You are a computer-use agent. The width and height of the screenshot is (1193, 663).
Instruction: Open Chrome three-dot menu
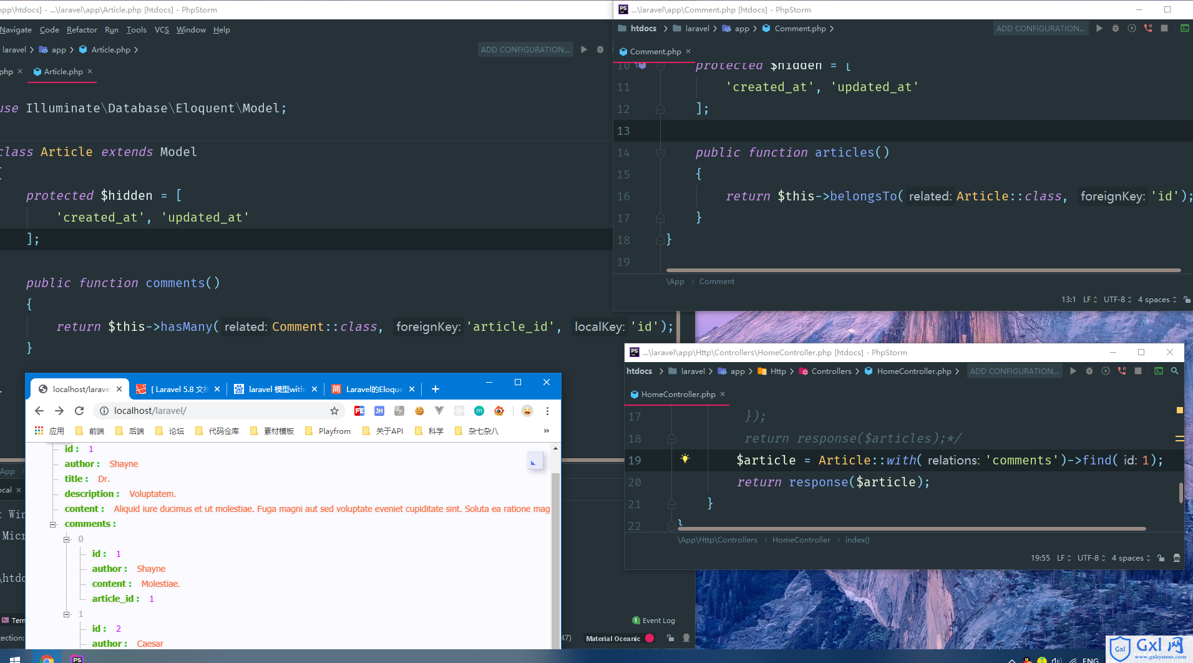pos(547,410)
